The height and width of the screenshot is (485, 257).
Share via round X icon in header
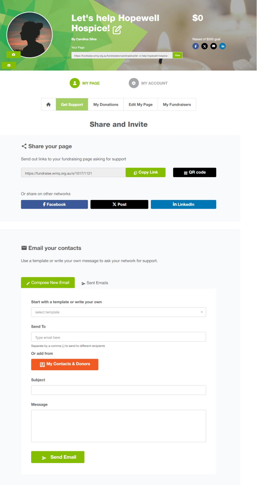205,46
